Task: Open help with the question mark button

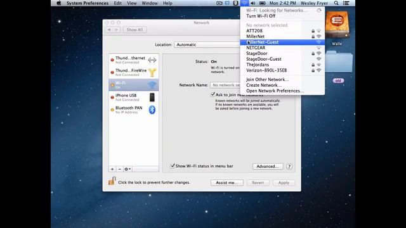Action: point(289,167)
